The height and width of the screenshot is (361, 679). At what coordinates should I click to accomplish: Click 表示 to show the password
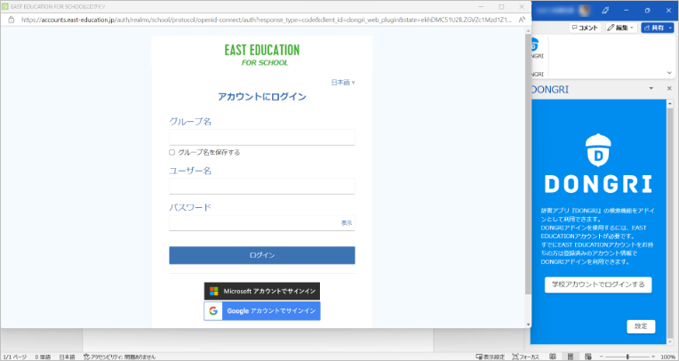coord(347,223)
